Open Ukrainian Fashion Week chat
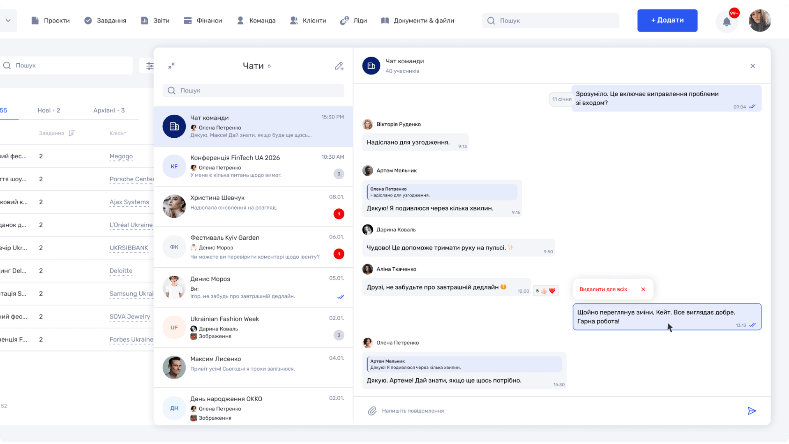 tap(253, 328)
